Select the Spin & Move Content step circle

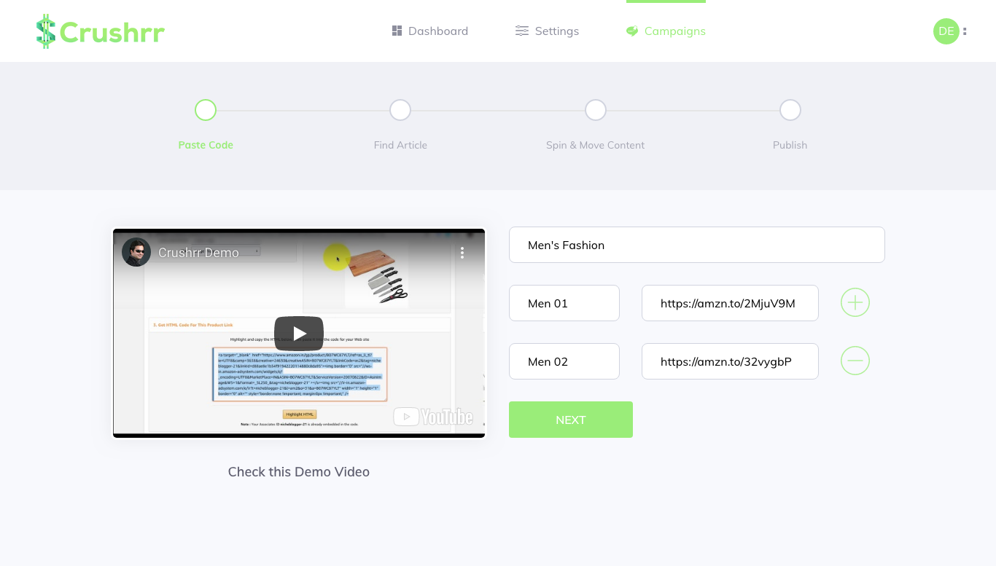(596, 110)
